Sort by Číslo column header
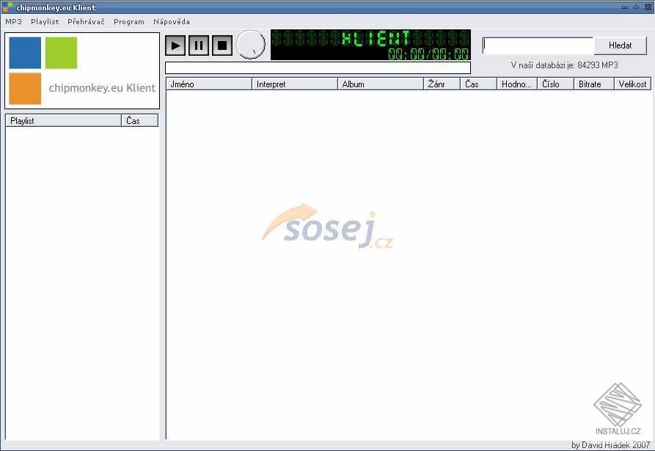This screenshot has width=655, height=451. (555, 84)
